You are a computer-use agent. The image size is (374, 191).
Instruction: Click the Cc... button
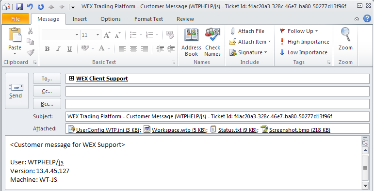point(47,91)
